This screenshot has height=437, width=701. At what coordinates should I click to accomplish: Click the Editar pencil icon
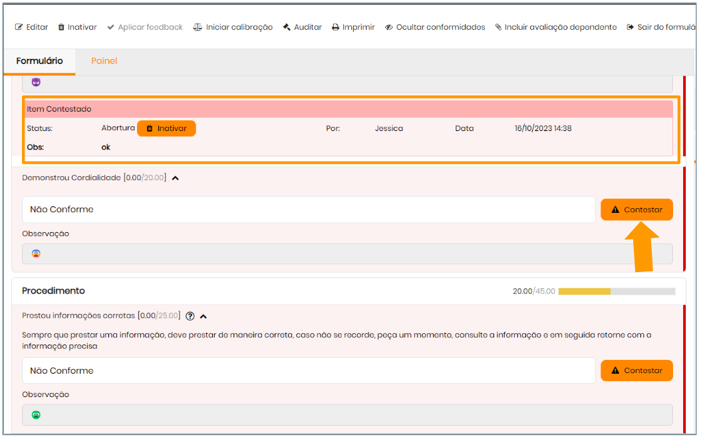[x=19, y=27]
